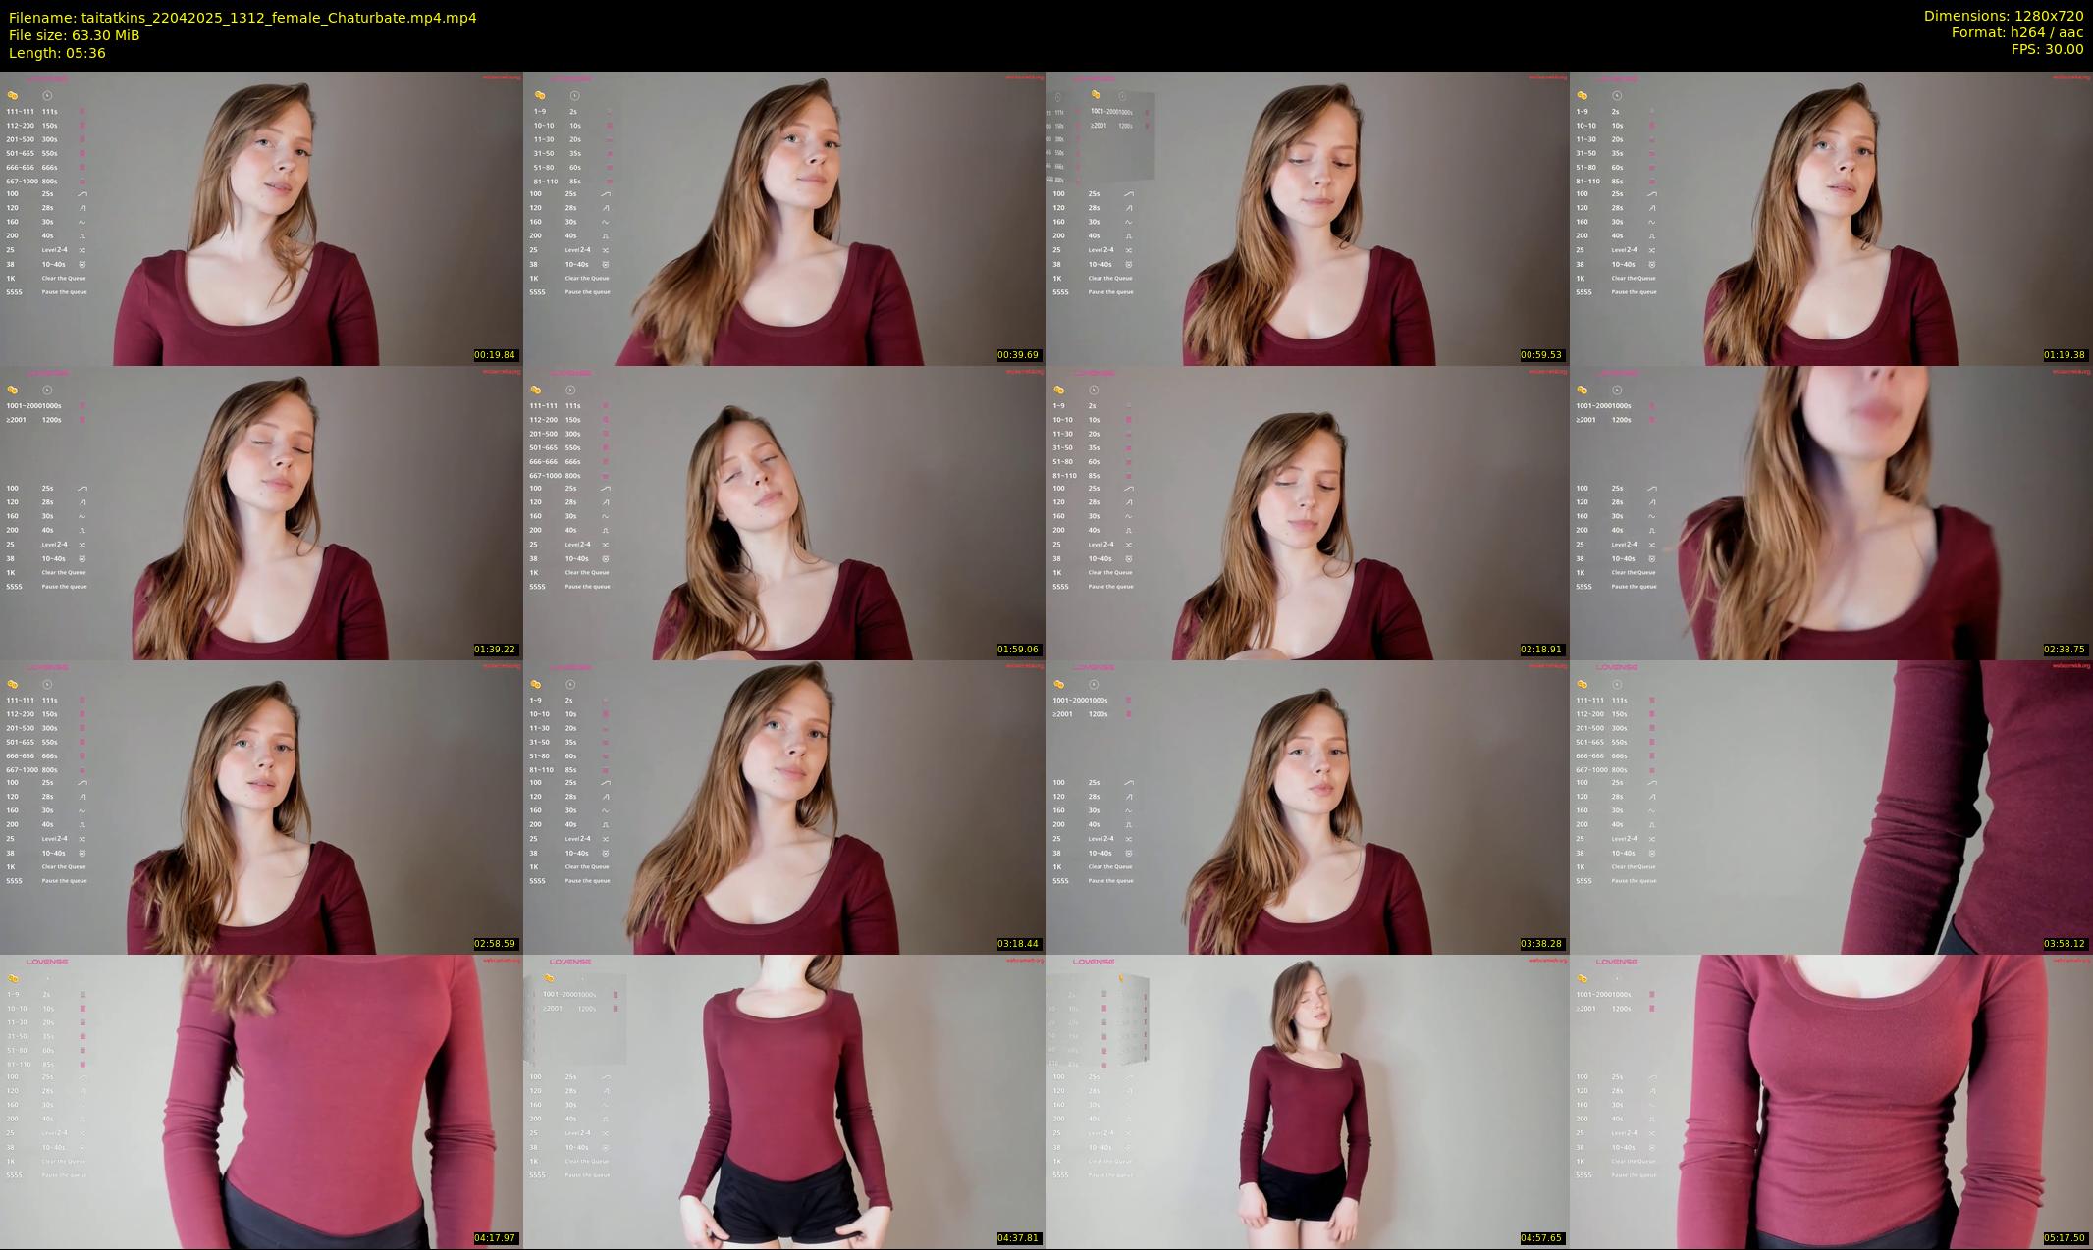This screenshot has height=1250, width=2093.
Task: Click the 02:18.91 timestamp label
Action: (1540, 650)
